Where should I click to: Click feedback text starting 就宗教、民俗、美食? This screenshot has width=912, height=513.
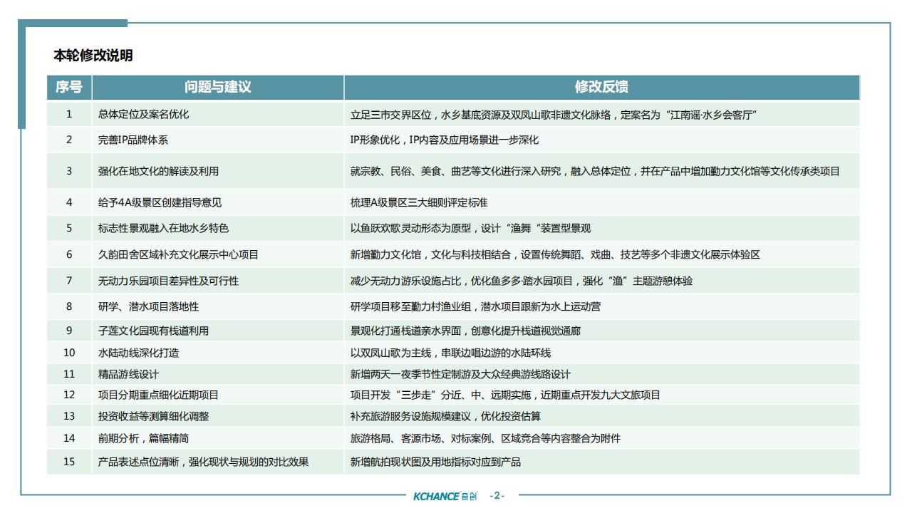coord(595,171)
